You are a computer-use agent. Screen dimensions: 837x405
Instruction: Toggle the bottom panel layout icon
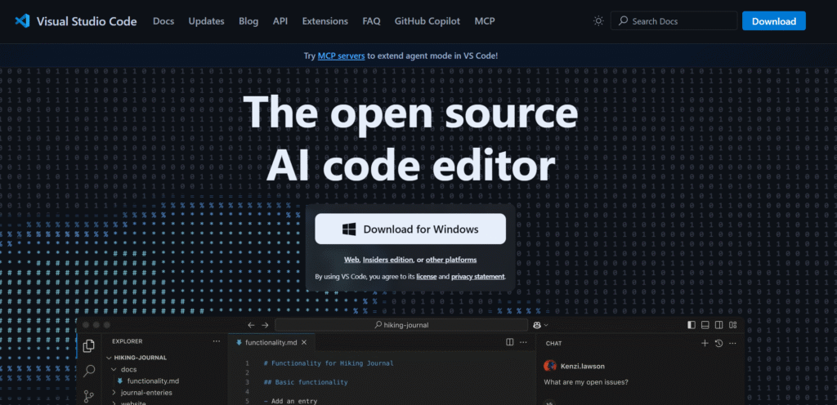click(x=705, y=325)
